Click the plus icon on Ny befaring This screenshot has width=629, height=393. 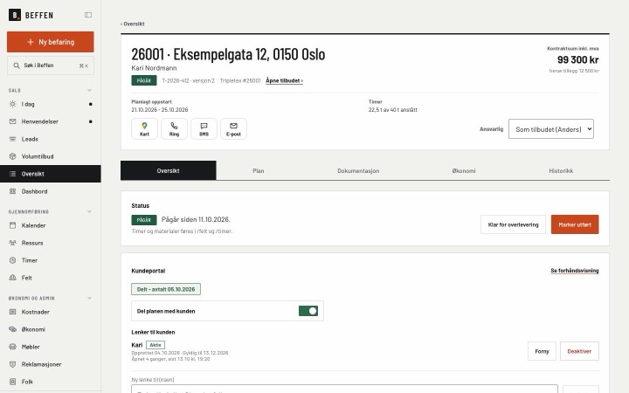31,42
